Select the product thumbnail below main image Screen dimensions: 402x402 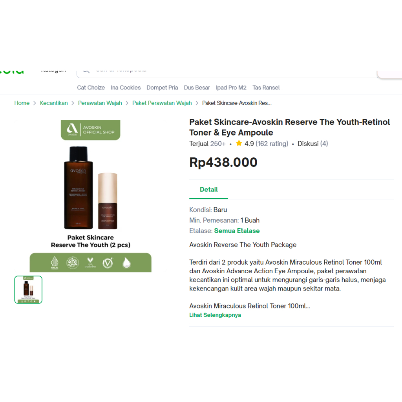(x=28, y=289)
